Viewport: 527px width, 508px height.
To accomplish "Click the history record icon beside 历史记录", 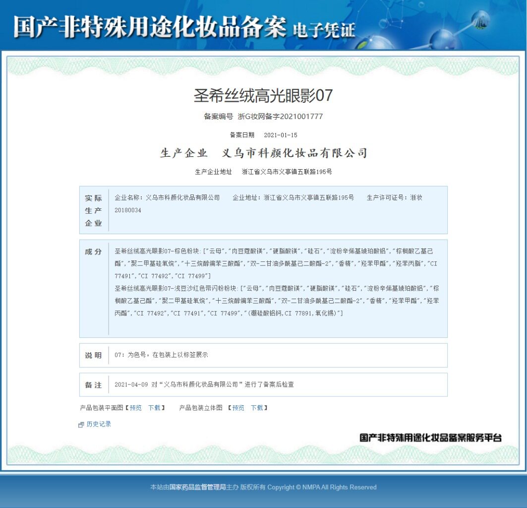I will coord(81,425).
